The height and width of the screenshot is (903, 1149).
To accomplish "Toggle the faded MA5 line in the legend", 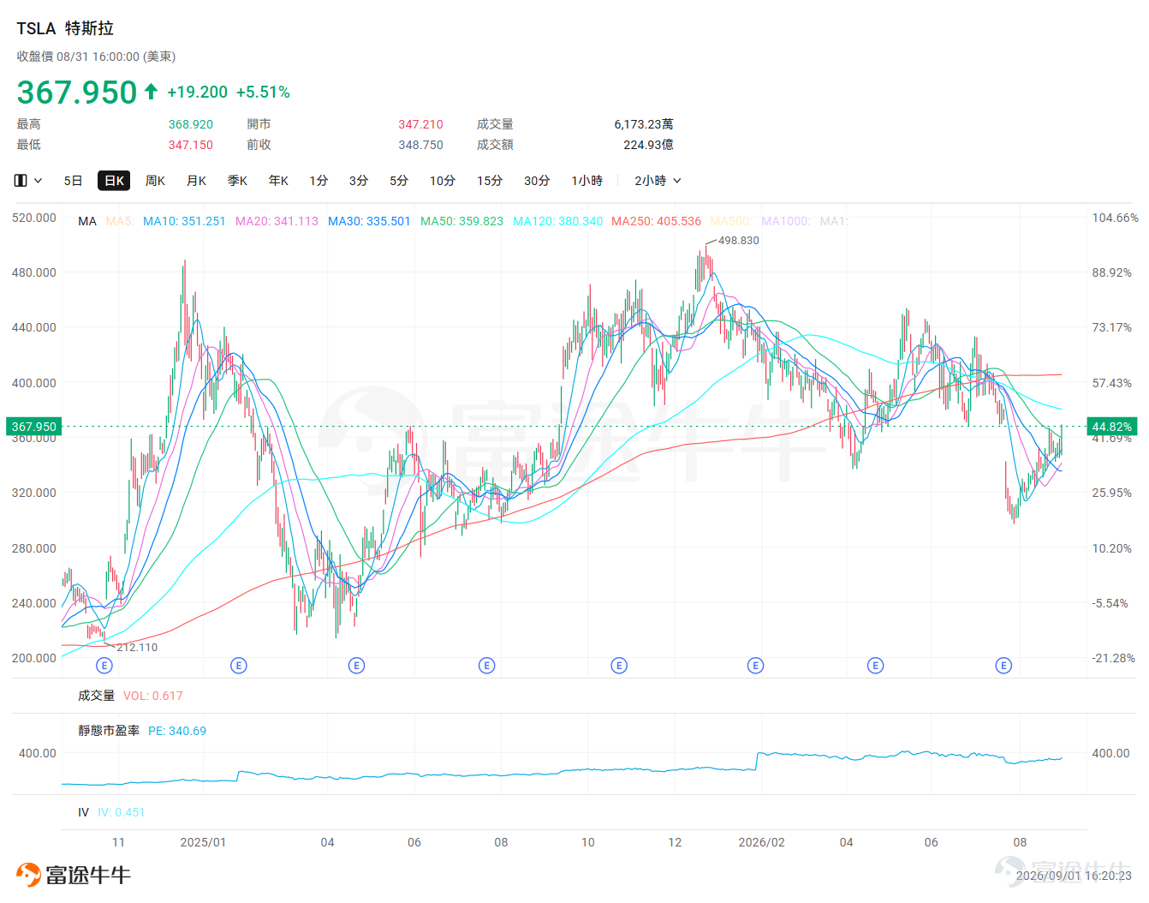I will (x=120, y=221).
